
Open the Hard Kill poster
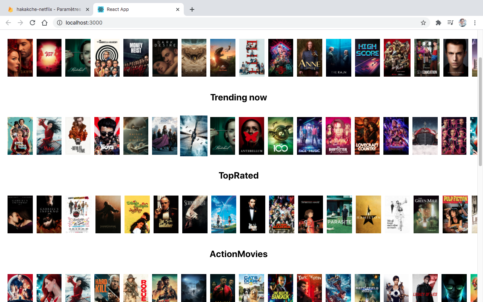click(107, 288)
